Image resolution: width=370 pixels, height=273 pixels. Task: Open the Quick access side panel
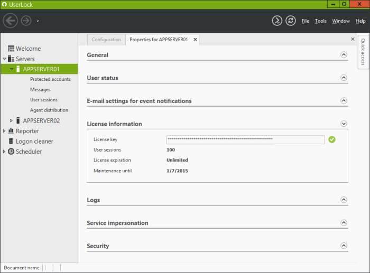click(x=363, y=52)
